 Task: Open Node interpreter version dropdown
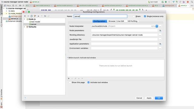pos(157,26)
